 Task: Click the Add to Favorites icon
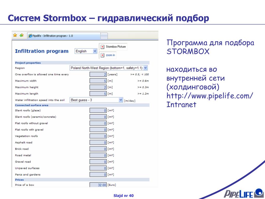click(22, 35)
